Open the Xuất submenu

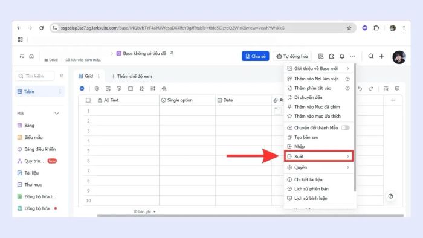coord(318,156)
